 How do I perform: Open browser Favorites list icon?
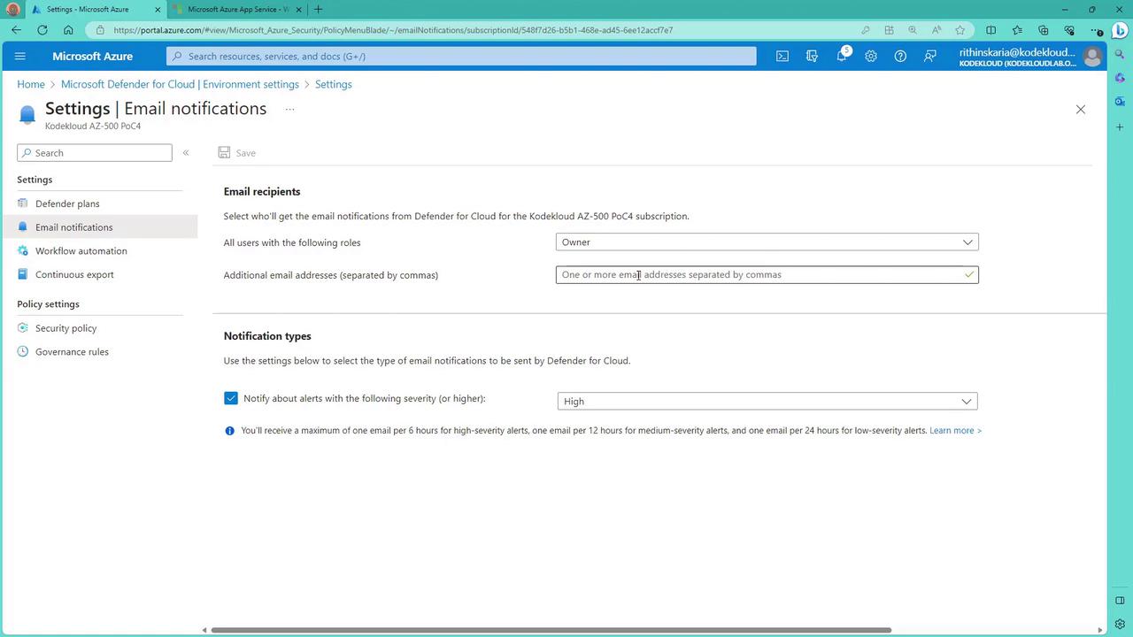1016,30
